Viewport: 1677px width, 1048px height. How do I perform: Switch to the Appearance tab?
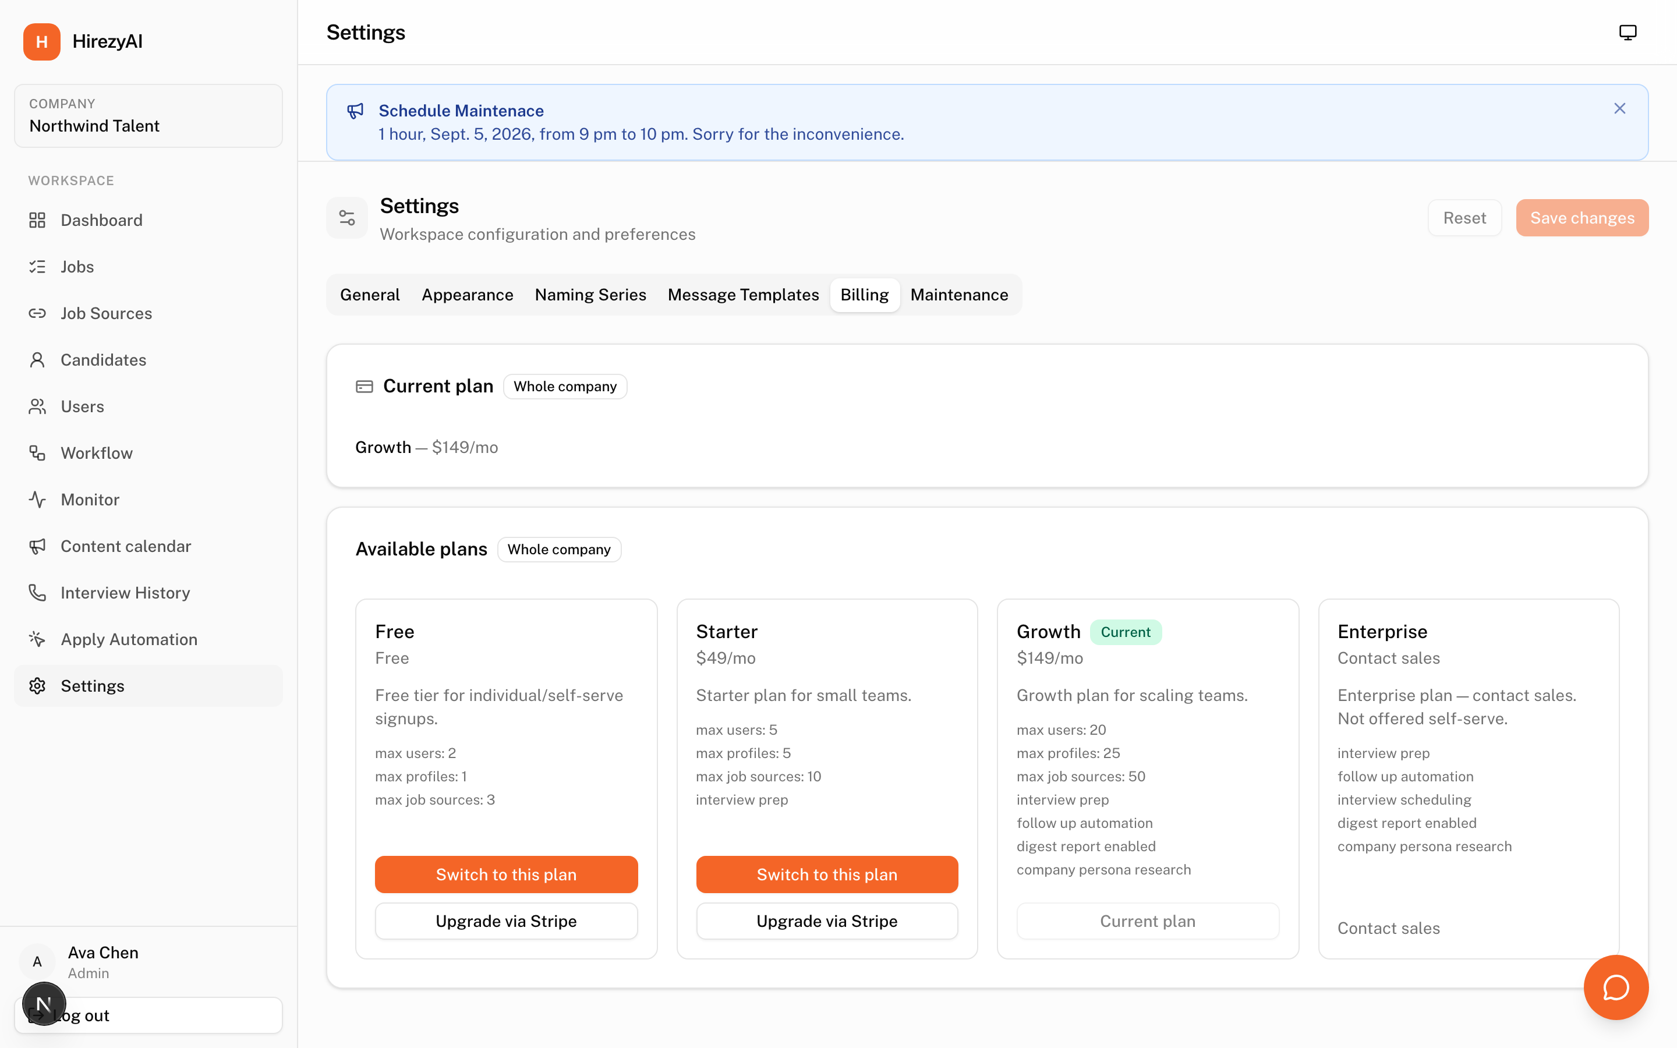coord(468,295)
